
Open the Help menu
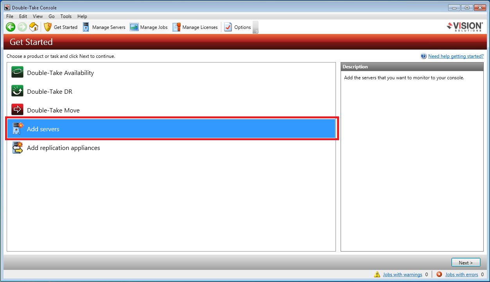pyautogui.click(x=82, y=16)
